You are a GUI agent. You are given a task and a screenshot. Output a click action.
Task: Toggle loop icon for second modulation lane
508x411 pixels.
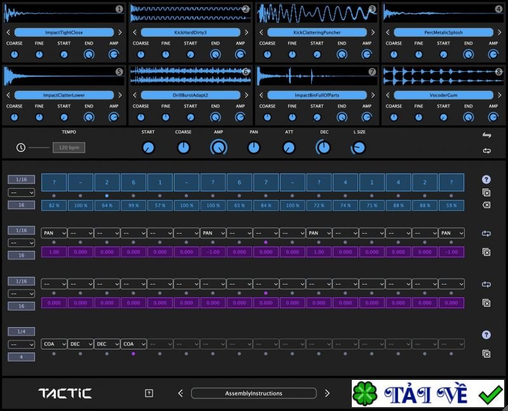[x=486, y=284]
